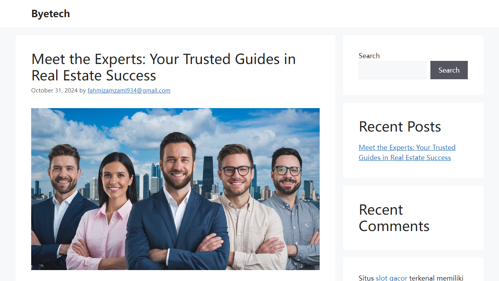This screenshot has width=499, height=281.
Task: Click the October 31, 2024 post date
Action: pos(55,91)
